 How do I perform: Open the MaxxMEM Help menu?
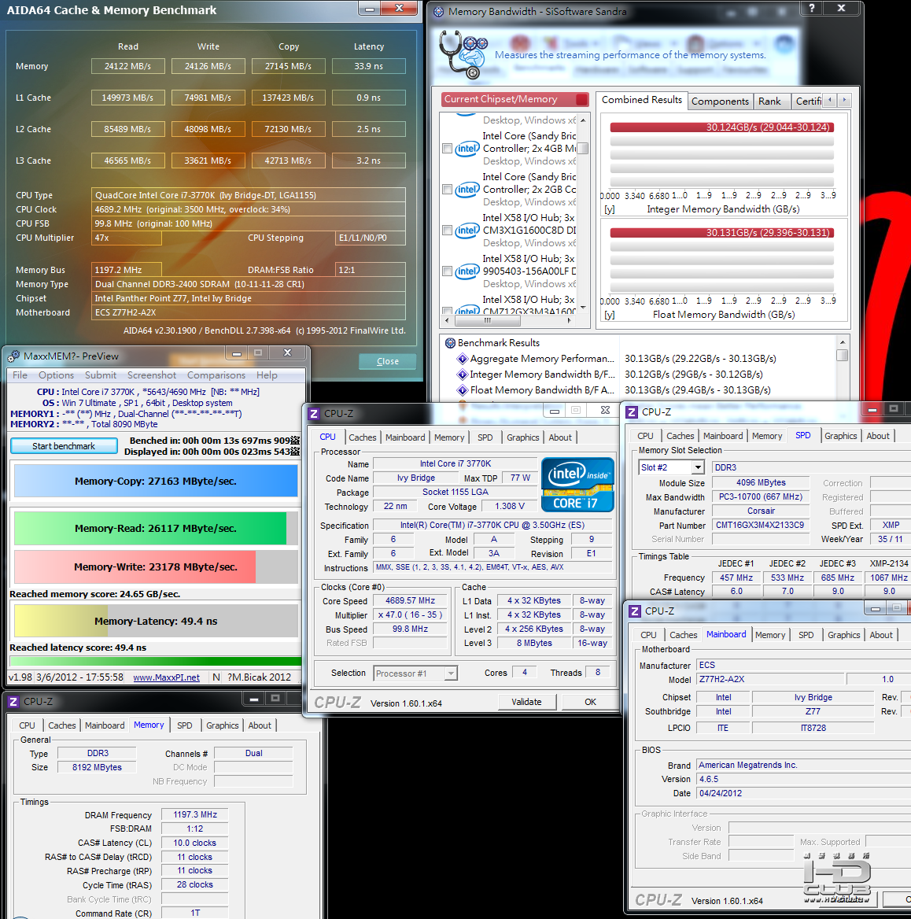click(267, 375)
